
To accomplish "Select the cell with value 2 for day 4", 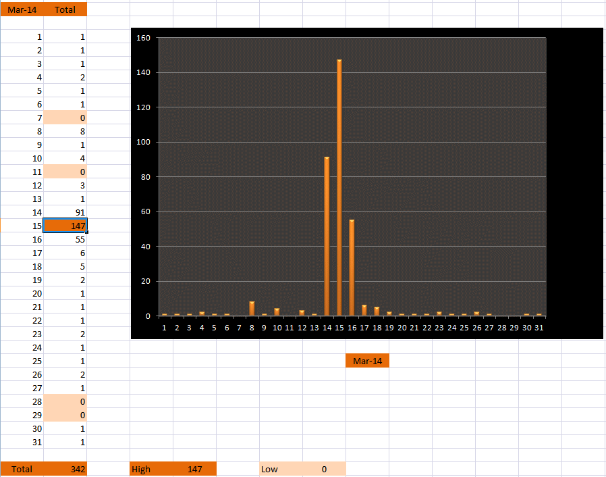I will coord(65,77).
